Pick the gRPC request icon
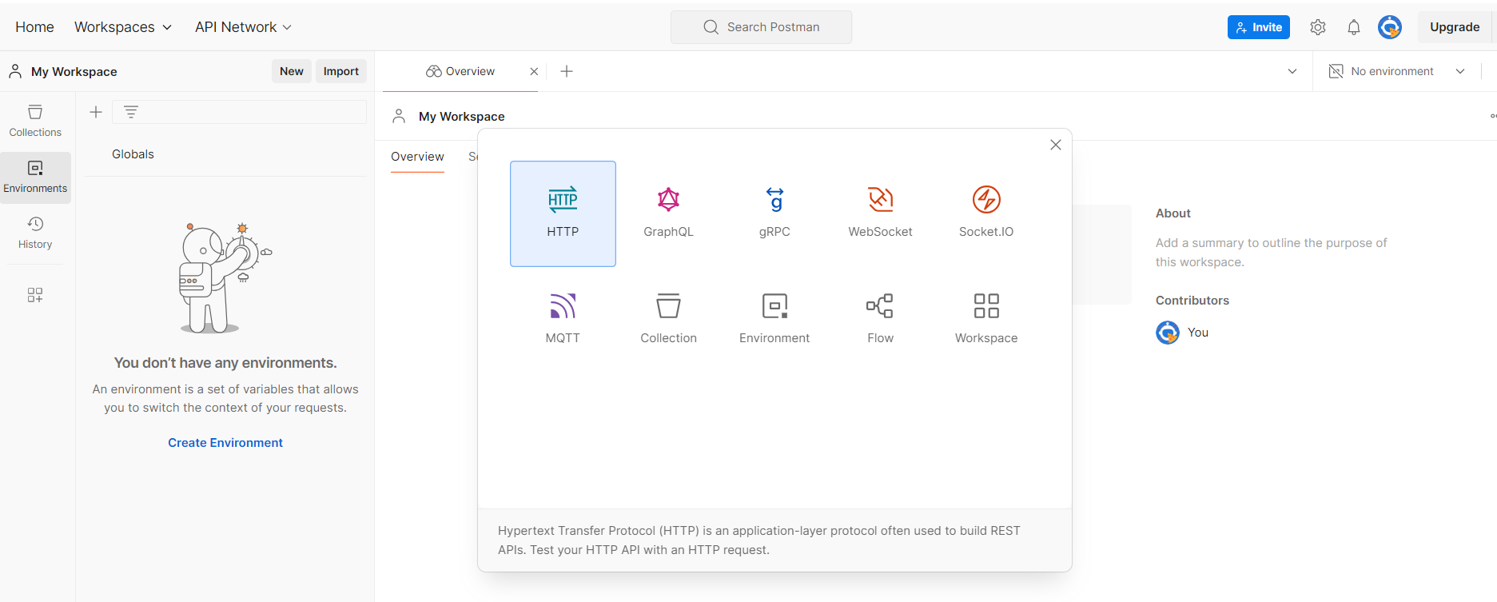 774,200
